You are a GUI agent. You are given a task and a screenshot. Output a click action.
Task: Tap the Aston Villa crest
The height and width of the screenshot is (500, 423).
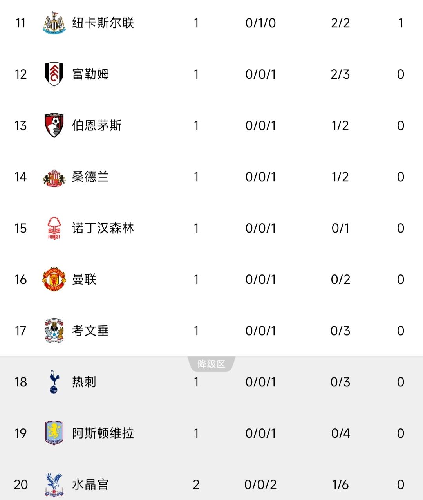pos(54,433)
